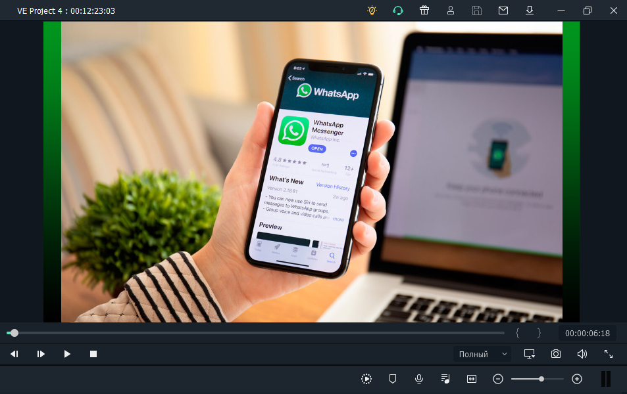The width and height of the screenshot is (627, 394).
Task: Open the gift box icon
Action: tap(424, 11)
